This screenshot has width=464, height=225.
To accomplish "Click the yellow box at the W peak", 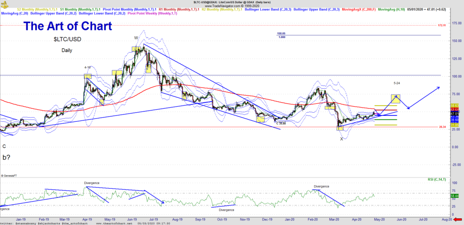I will tap(136, 49).
